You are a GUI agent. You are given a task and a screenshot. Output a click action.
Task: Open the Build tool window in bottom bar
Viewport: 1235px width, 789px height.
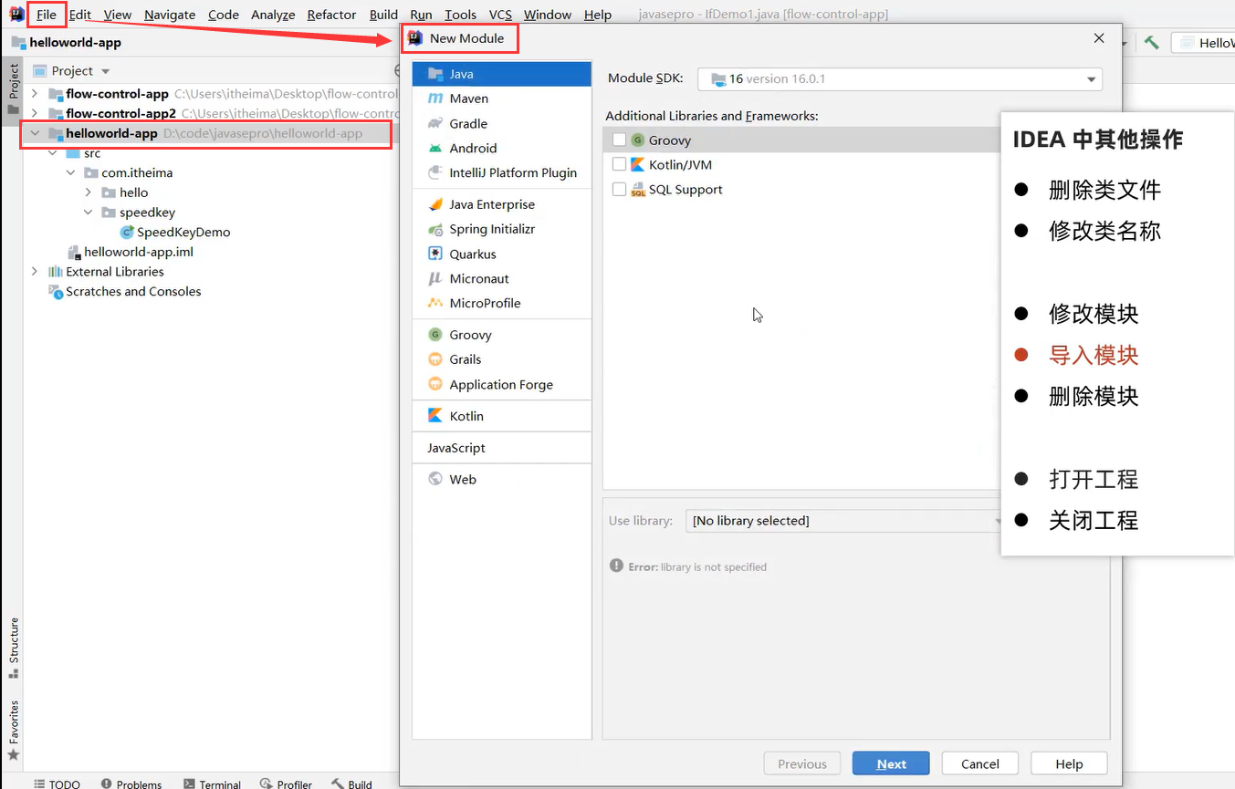coord(351,784)
